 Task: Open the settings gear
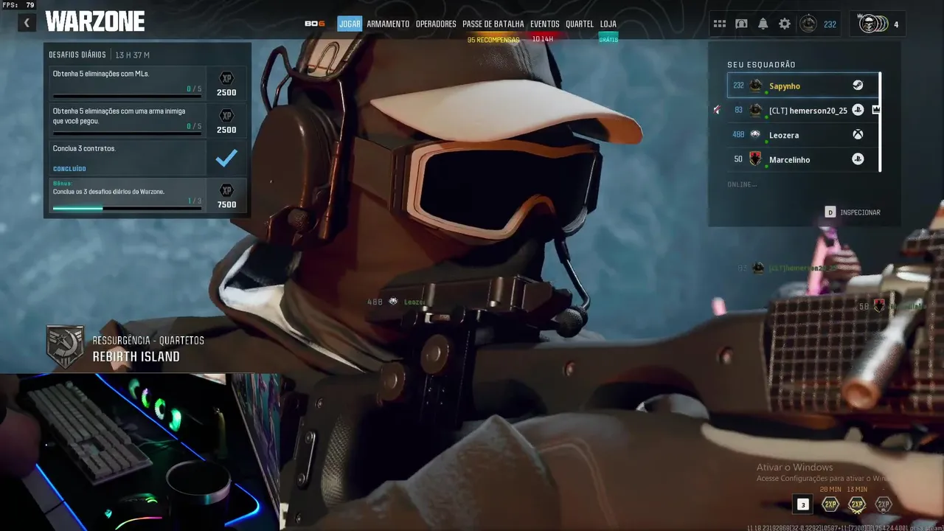click(785, 24)
